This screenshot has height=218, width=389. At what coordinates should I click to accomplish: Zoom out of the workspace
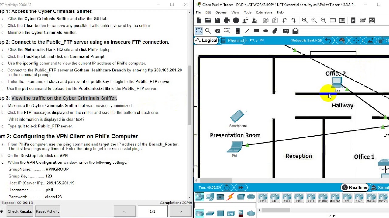[x=323, y=20]
